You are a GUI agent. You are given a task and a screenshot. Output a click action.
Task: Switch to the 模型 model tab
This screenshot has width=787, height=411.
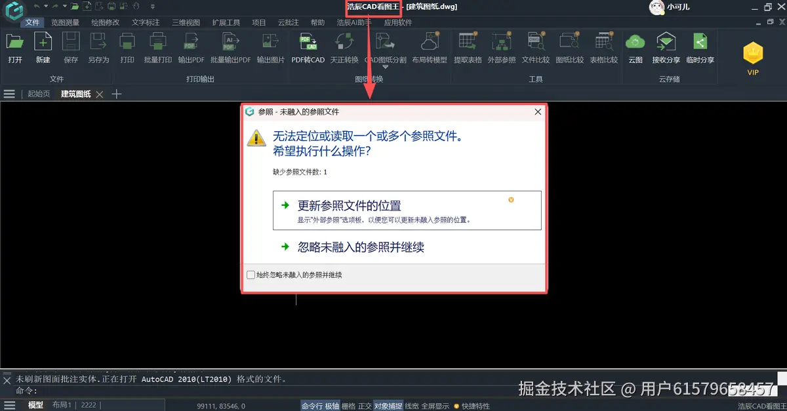pyautogui.click(x=35, y=405)
